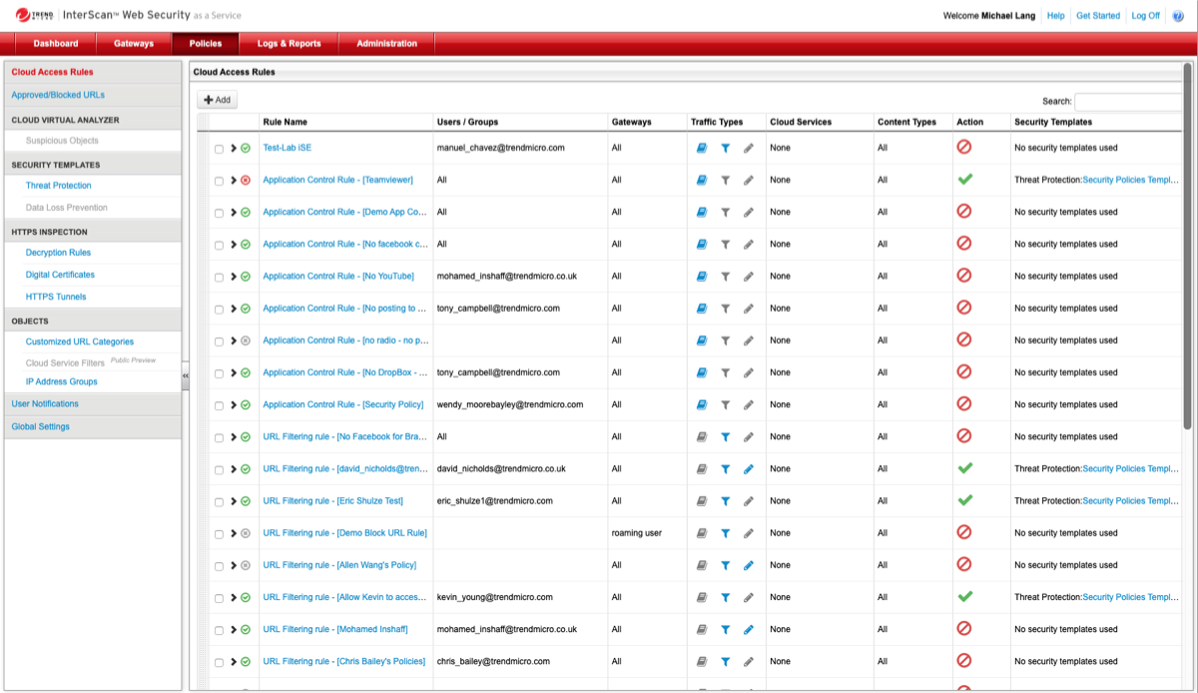Click the status icon for Test-Lab iSE rule
The image size is (1198, 693).
(x=246, y=148)
